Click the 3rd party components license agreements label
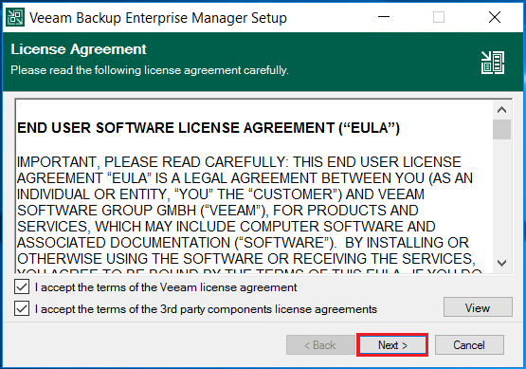 [206, 309]
